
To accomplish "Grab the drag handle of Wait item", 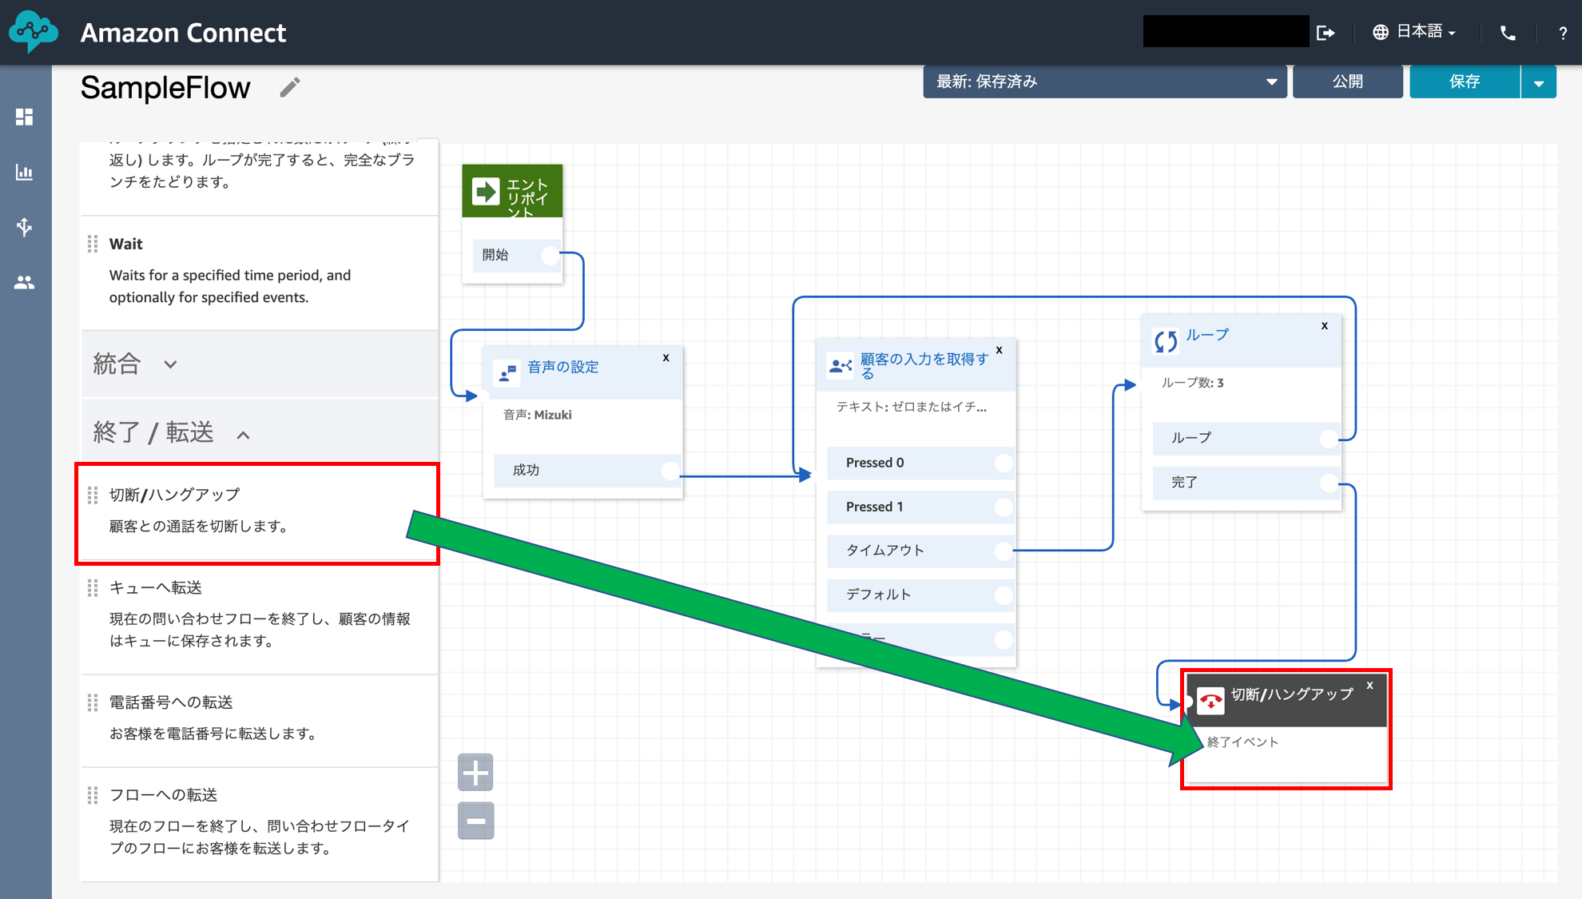I will (x=93, y=244).
